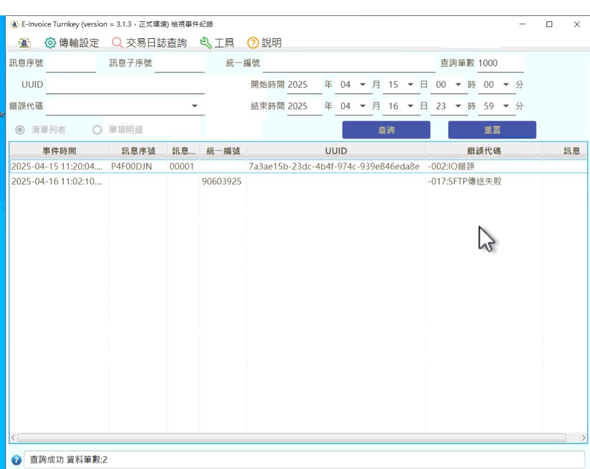
Task: Open the 傳輸設定 menu
Action: coord(79,43)
